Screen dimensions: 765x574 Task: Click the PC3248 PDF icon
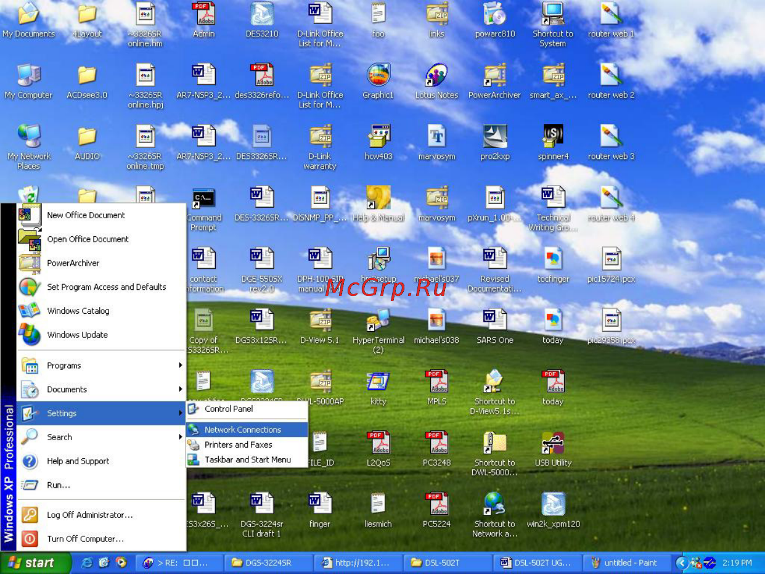point(436,442)
